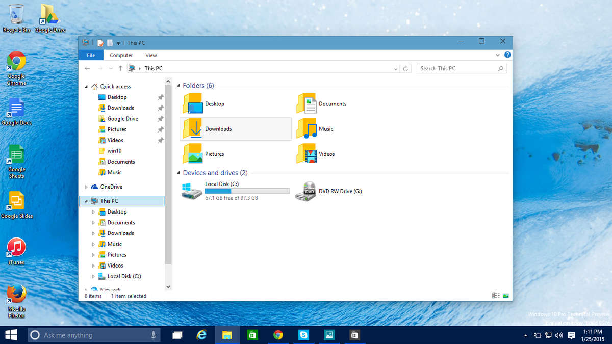This screenshot has height=344, width=612.
Task: Click the Local Disk (C:) capacity bar
Action: click(246, 191)
